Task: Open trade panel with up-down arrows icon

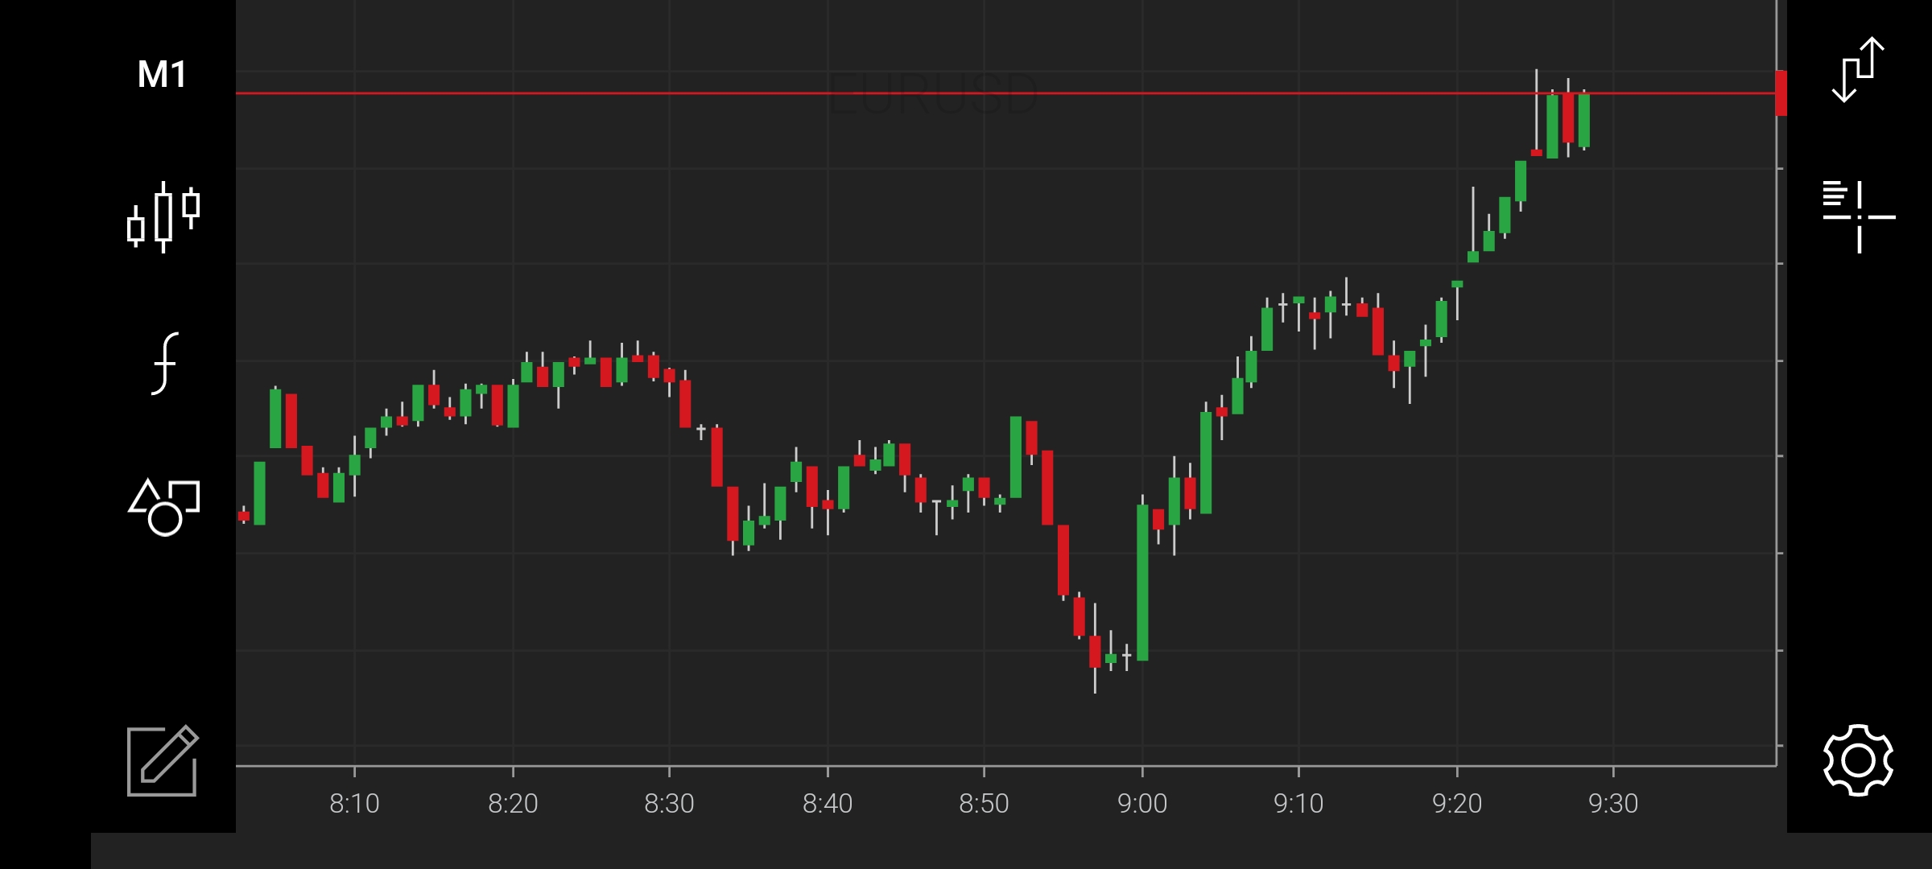Action: click(x=1858, y=70)
